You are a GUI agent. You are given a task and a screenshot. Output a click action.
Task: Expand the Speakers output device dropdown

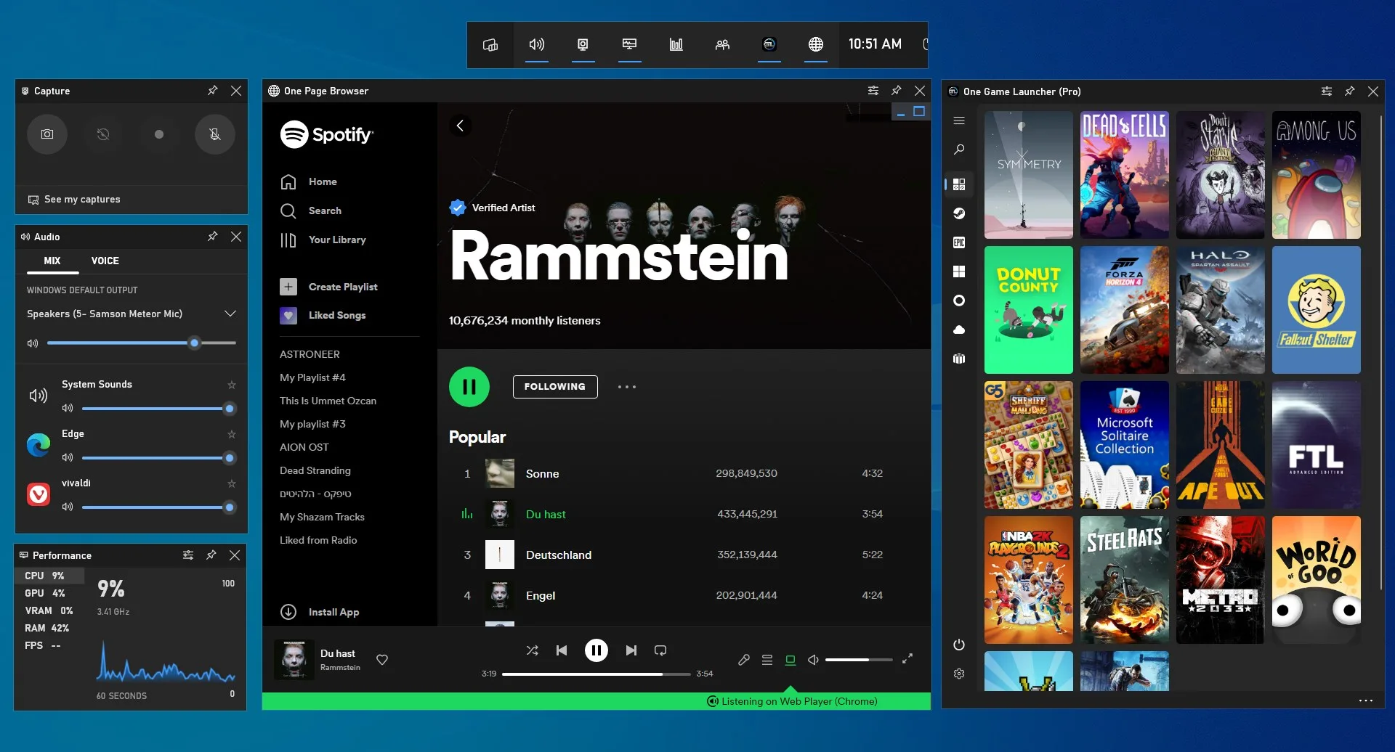[230, 314]
